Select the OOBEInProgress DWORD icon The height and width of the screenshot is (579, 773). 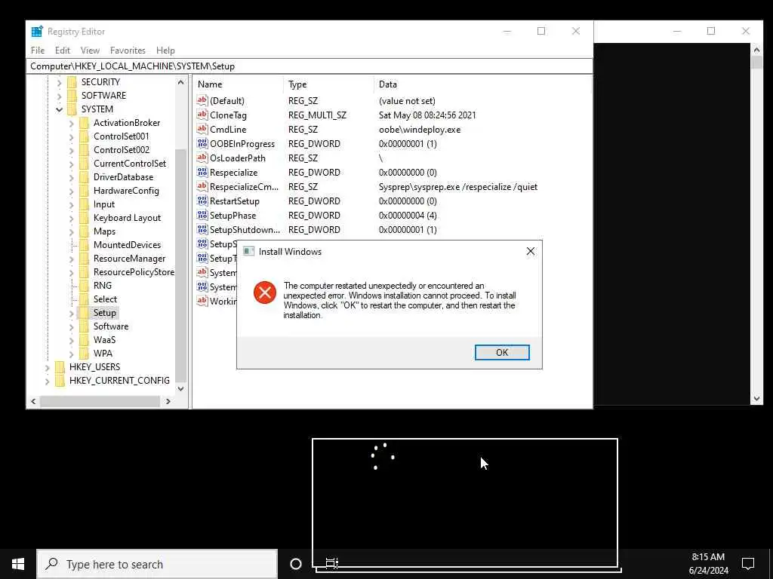pos(202,143)
